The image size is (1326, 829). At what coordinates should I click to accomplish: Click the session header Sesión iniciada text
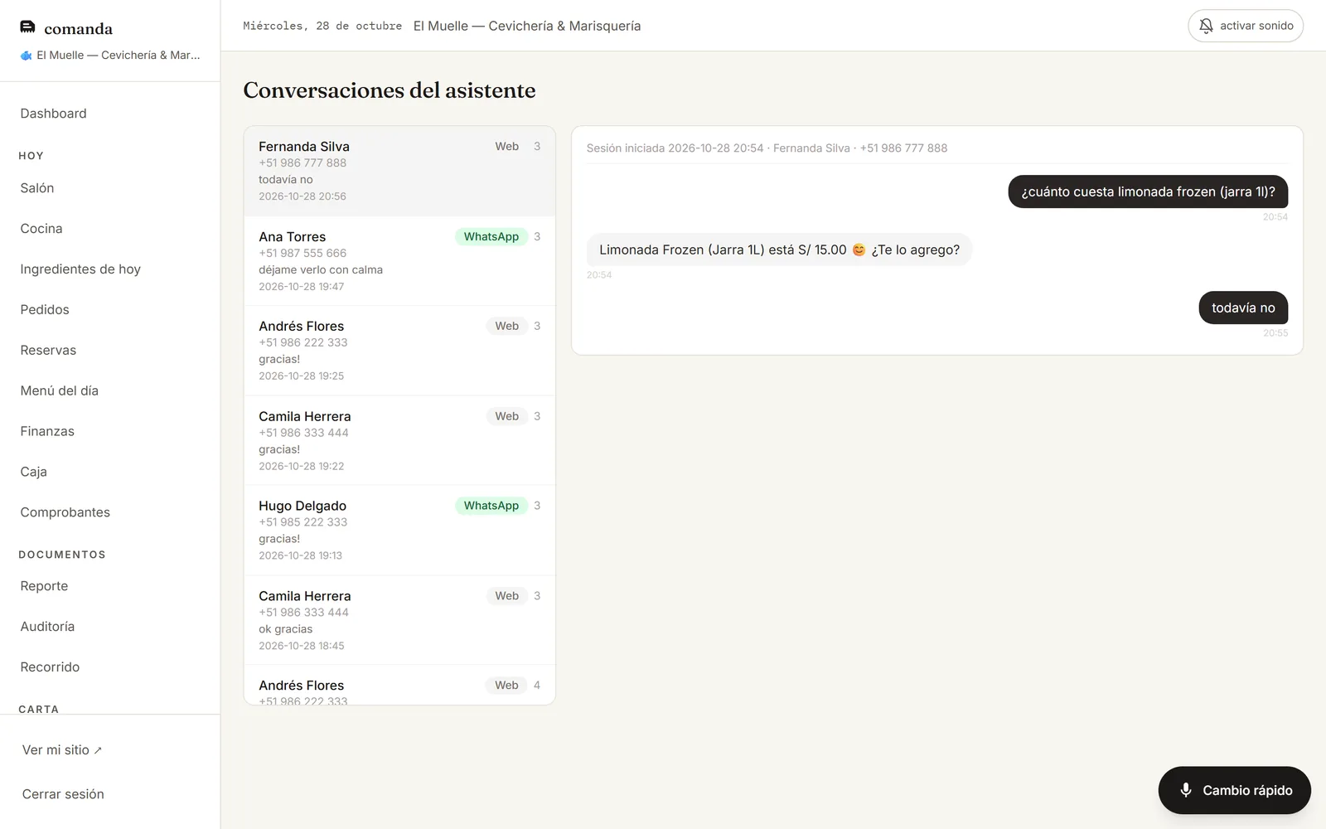(767, 148)
